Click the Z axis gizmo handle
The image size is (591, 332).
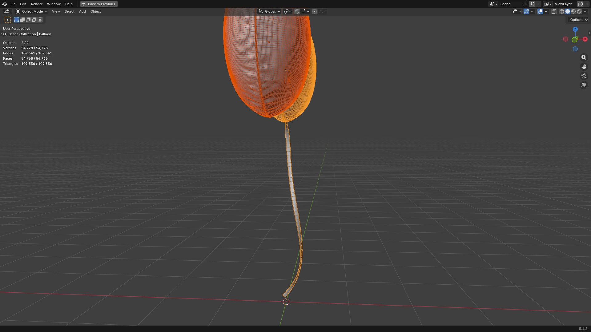pos(575,29)
